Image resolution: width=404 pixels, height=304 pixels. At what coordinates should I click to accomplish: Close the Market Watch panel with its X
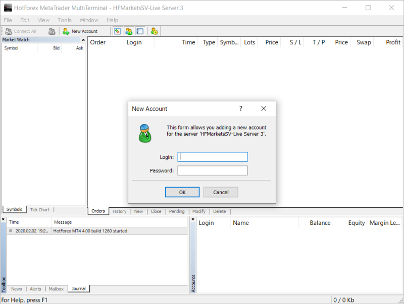(x=83, y=40)
